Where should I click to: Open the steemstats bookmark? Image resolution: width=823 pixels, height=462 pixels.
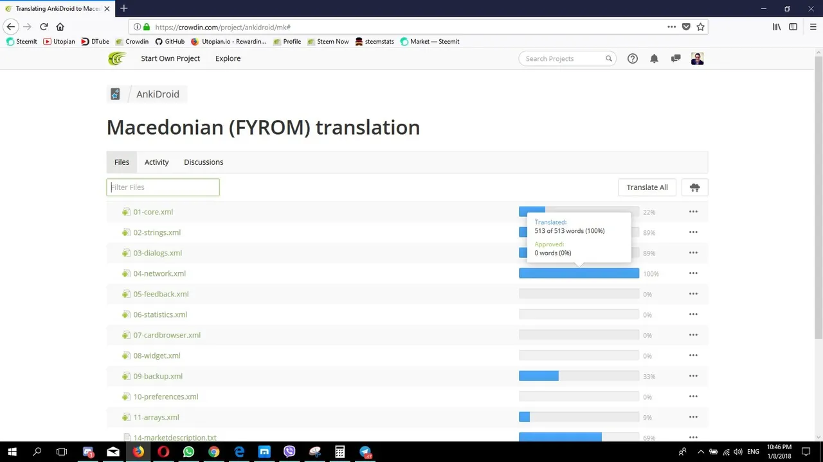(x=374, y=42)
